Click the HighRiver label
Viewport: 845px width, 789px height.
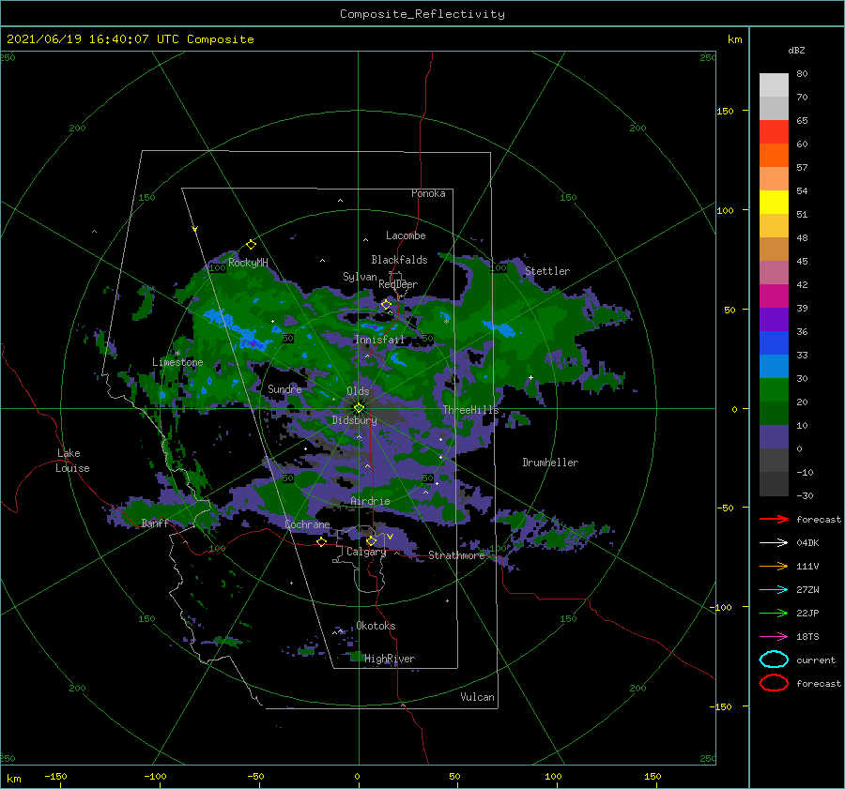pos(390,659)
